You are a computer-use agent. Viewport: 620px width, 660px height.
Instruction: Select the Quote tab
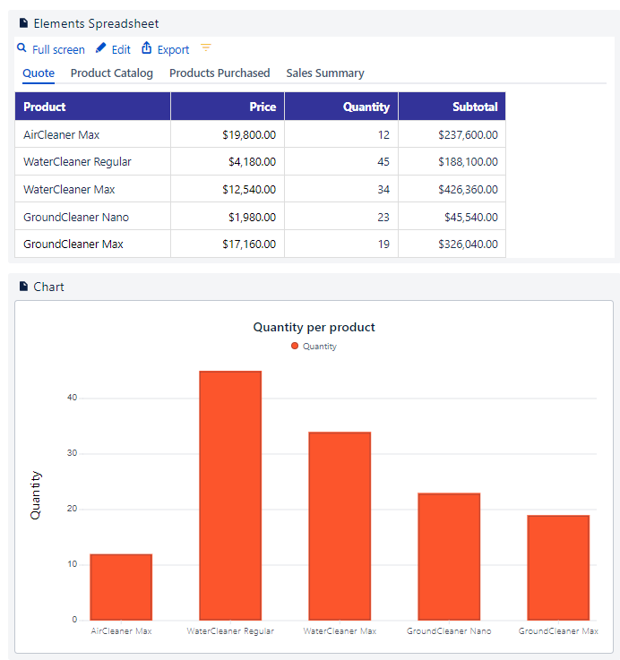pos(39,73)
